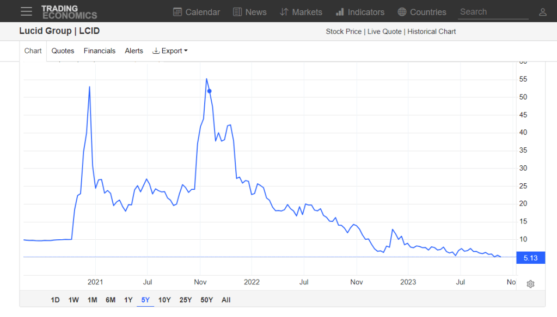Select the 1Y time range
This screenshot has height=317, width=557.
point(128,300)
